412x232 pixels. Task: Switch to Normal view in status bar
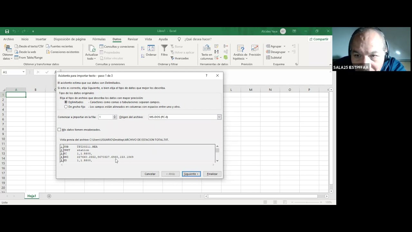(265, 202)
